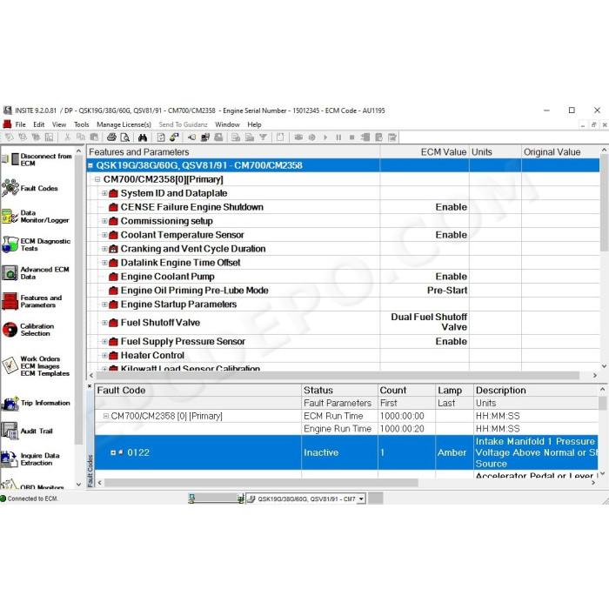
Task: Open Work Orders ECM Images Templates
Action: tap(36, 366)
